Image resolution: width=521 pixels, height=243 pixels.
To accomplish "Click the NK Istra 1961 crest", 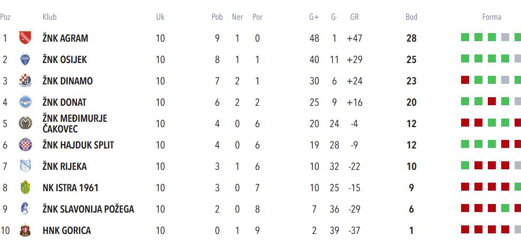I will [x=25, y=187].
